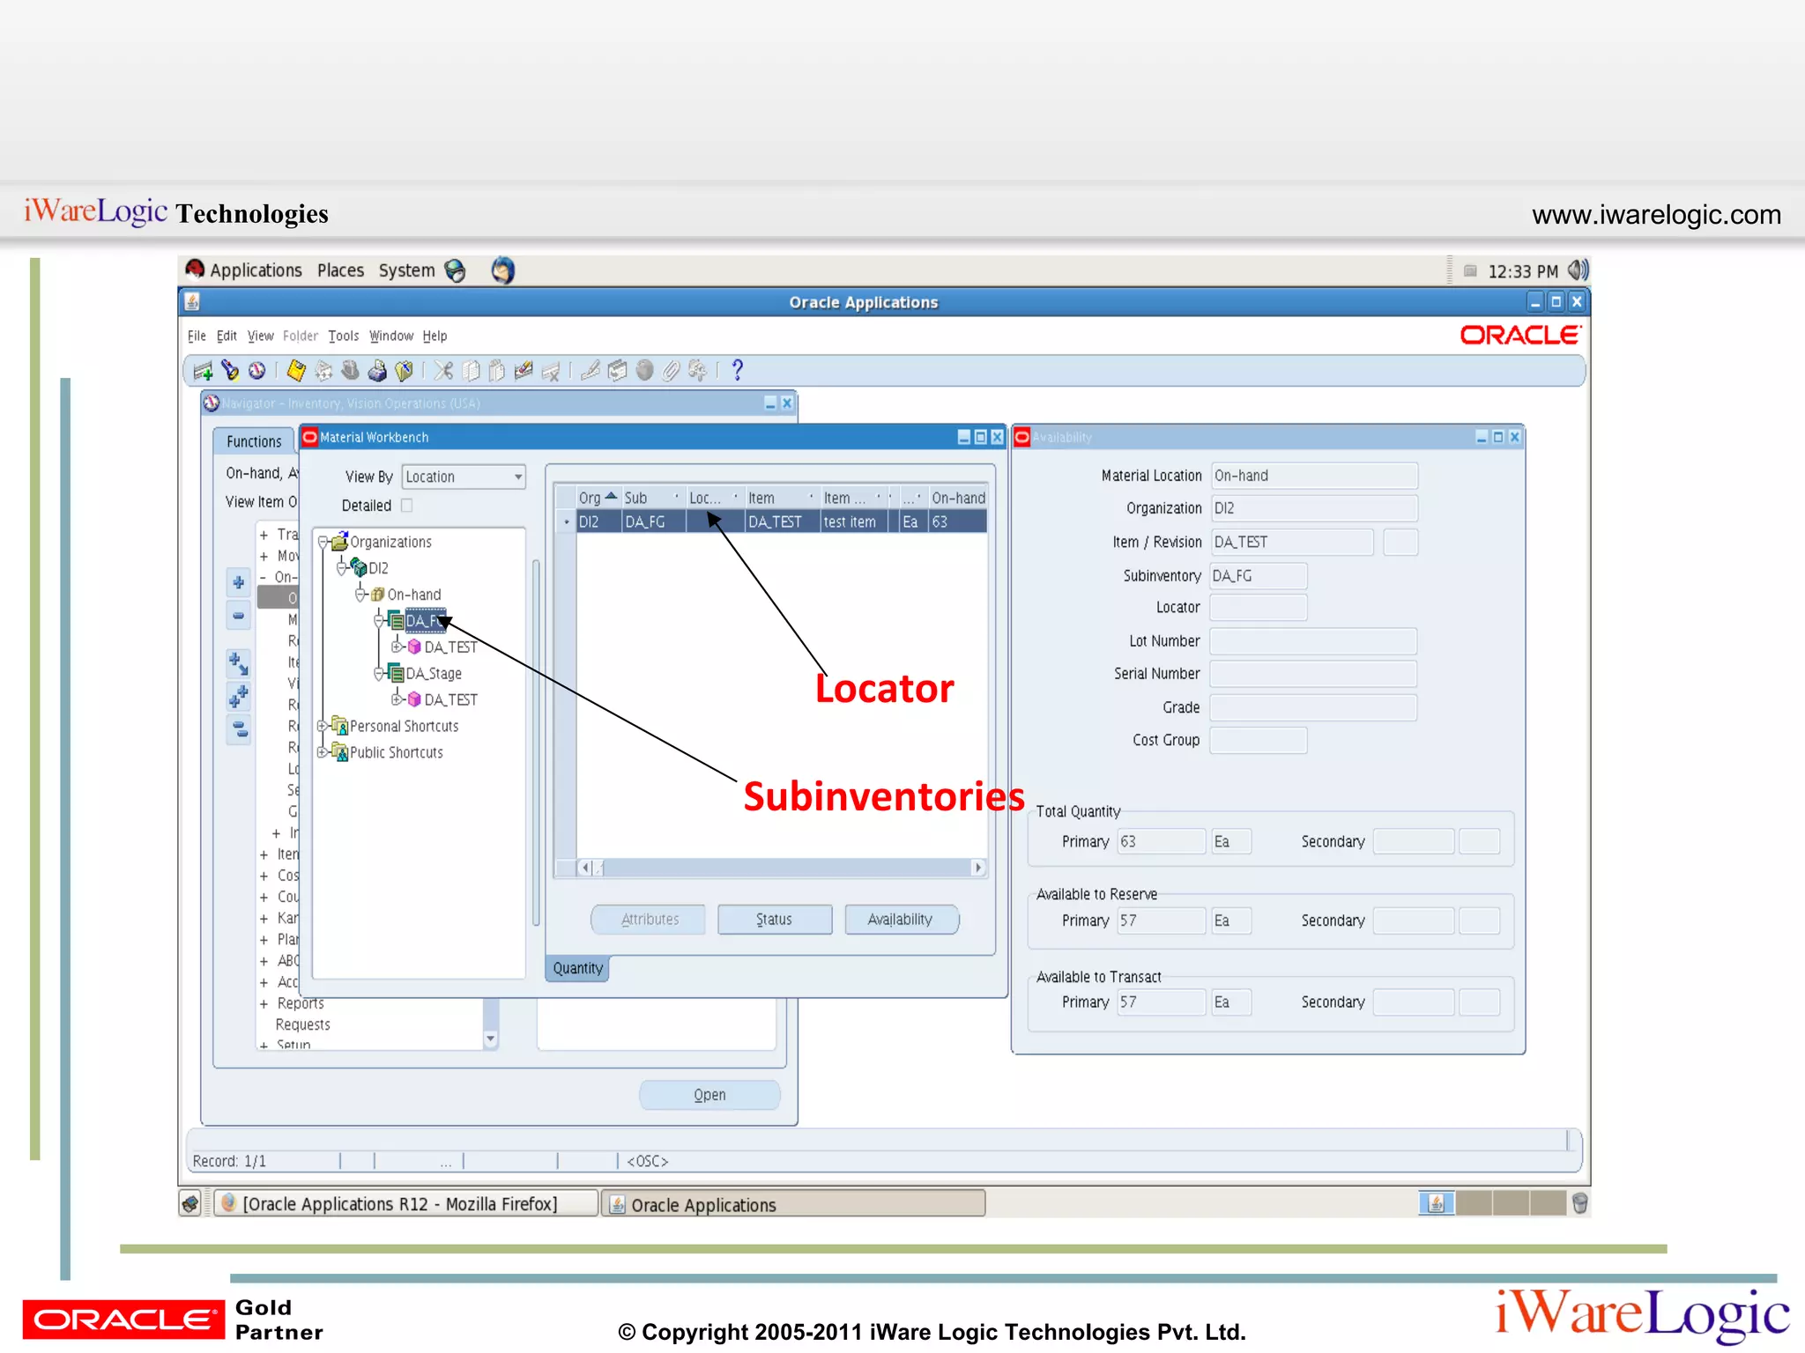Click the New record toolbar icon

click(x=203, y=371)
